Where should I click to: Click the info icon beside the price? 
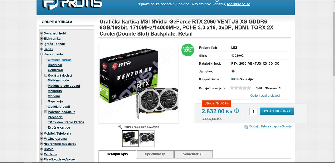237,111
